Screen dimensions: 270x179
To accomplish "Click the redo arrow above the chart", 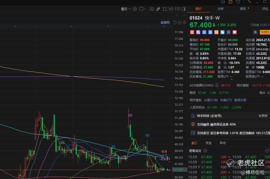I will [184, 16].
